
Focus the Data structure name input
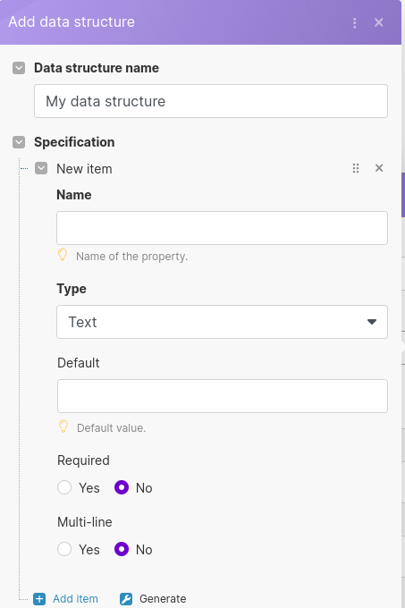point(211,101)
